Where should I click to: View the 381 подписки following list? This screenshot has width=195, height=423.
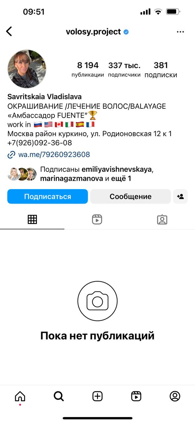pos(161,69)
